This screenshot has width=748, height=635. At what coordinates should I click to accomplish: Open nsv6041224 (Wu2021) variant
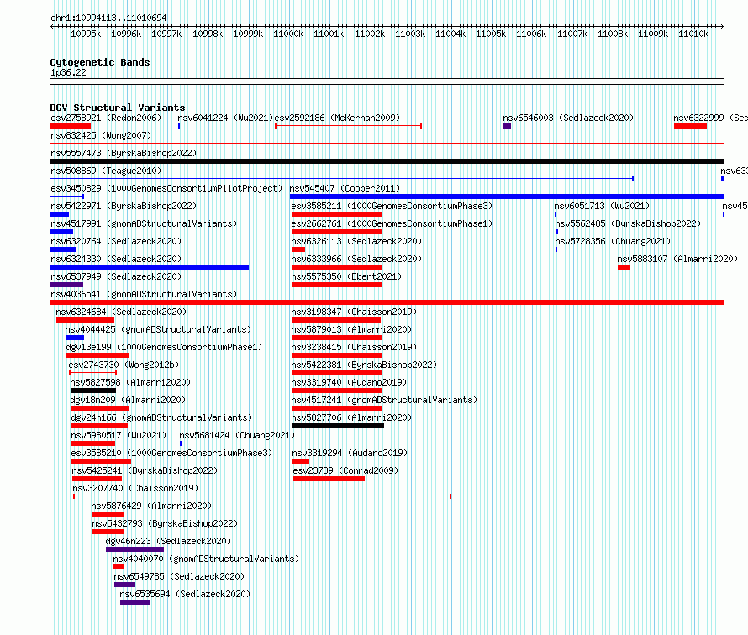point(225,118)
